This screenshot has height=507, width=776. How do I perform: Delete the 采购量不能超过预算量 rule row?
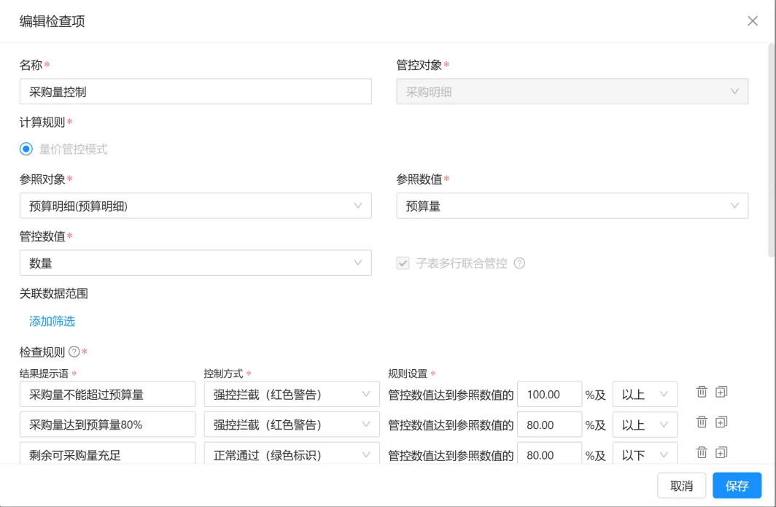click(702, 392)
